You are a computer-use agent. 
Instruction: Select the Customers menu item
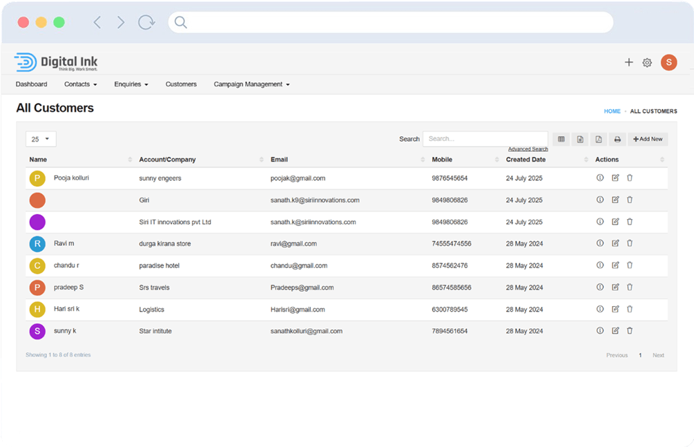click(181, 84)
